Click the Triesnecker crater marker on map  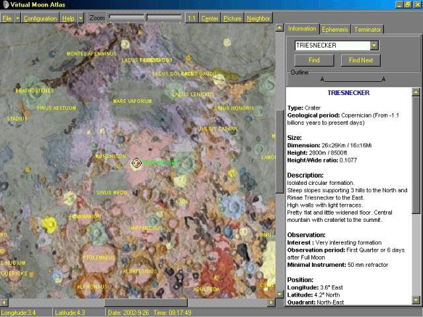137,163
